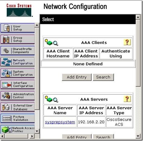Open Administration Control section

click(x=18, y=96)
